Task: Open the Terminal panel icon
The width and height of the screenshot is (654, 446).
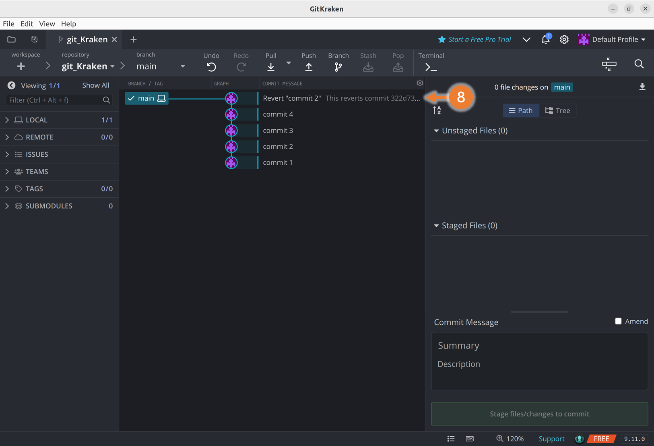Action: tap(431, 67)
